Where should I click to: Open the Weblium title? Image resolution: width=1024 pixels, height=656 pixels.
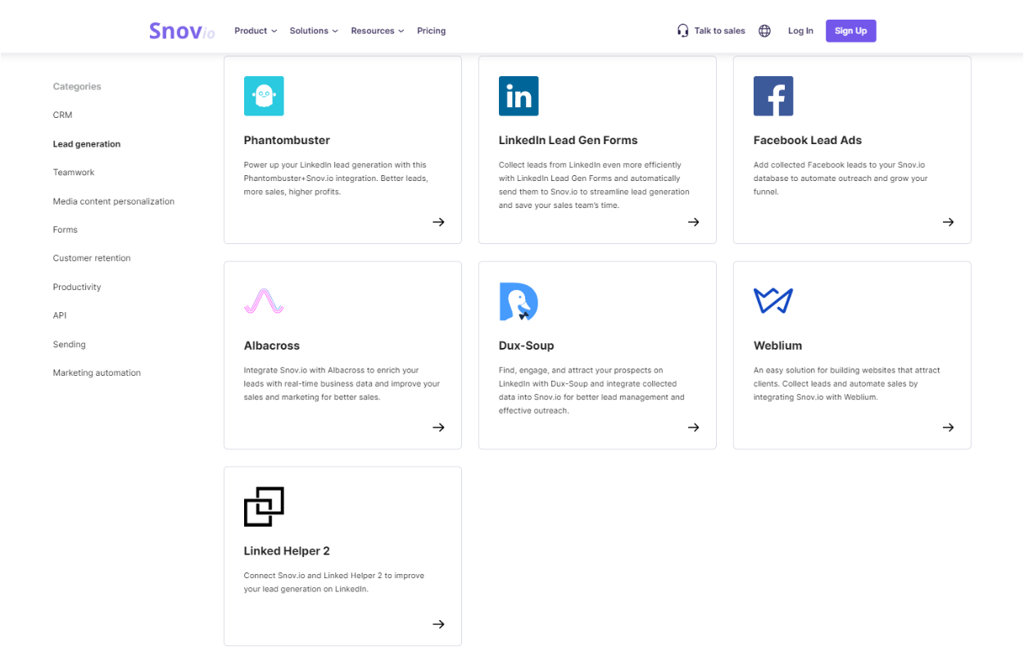click(778, 346)
